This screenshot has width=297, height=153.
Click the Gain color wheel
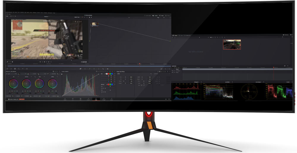tap(40, 83)
